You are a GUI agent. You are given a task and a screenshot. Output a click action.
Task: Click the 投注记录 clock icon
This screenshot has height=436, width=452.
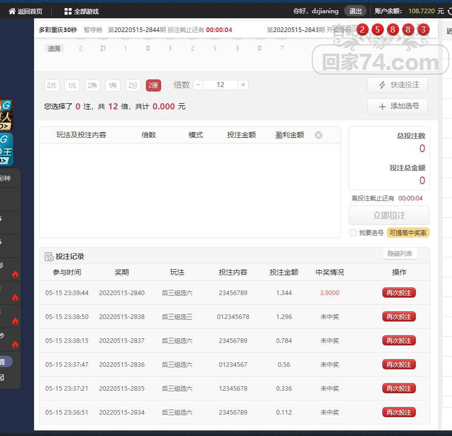click(x=49, y=257)
